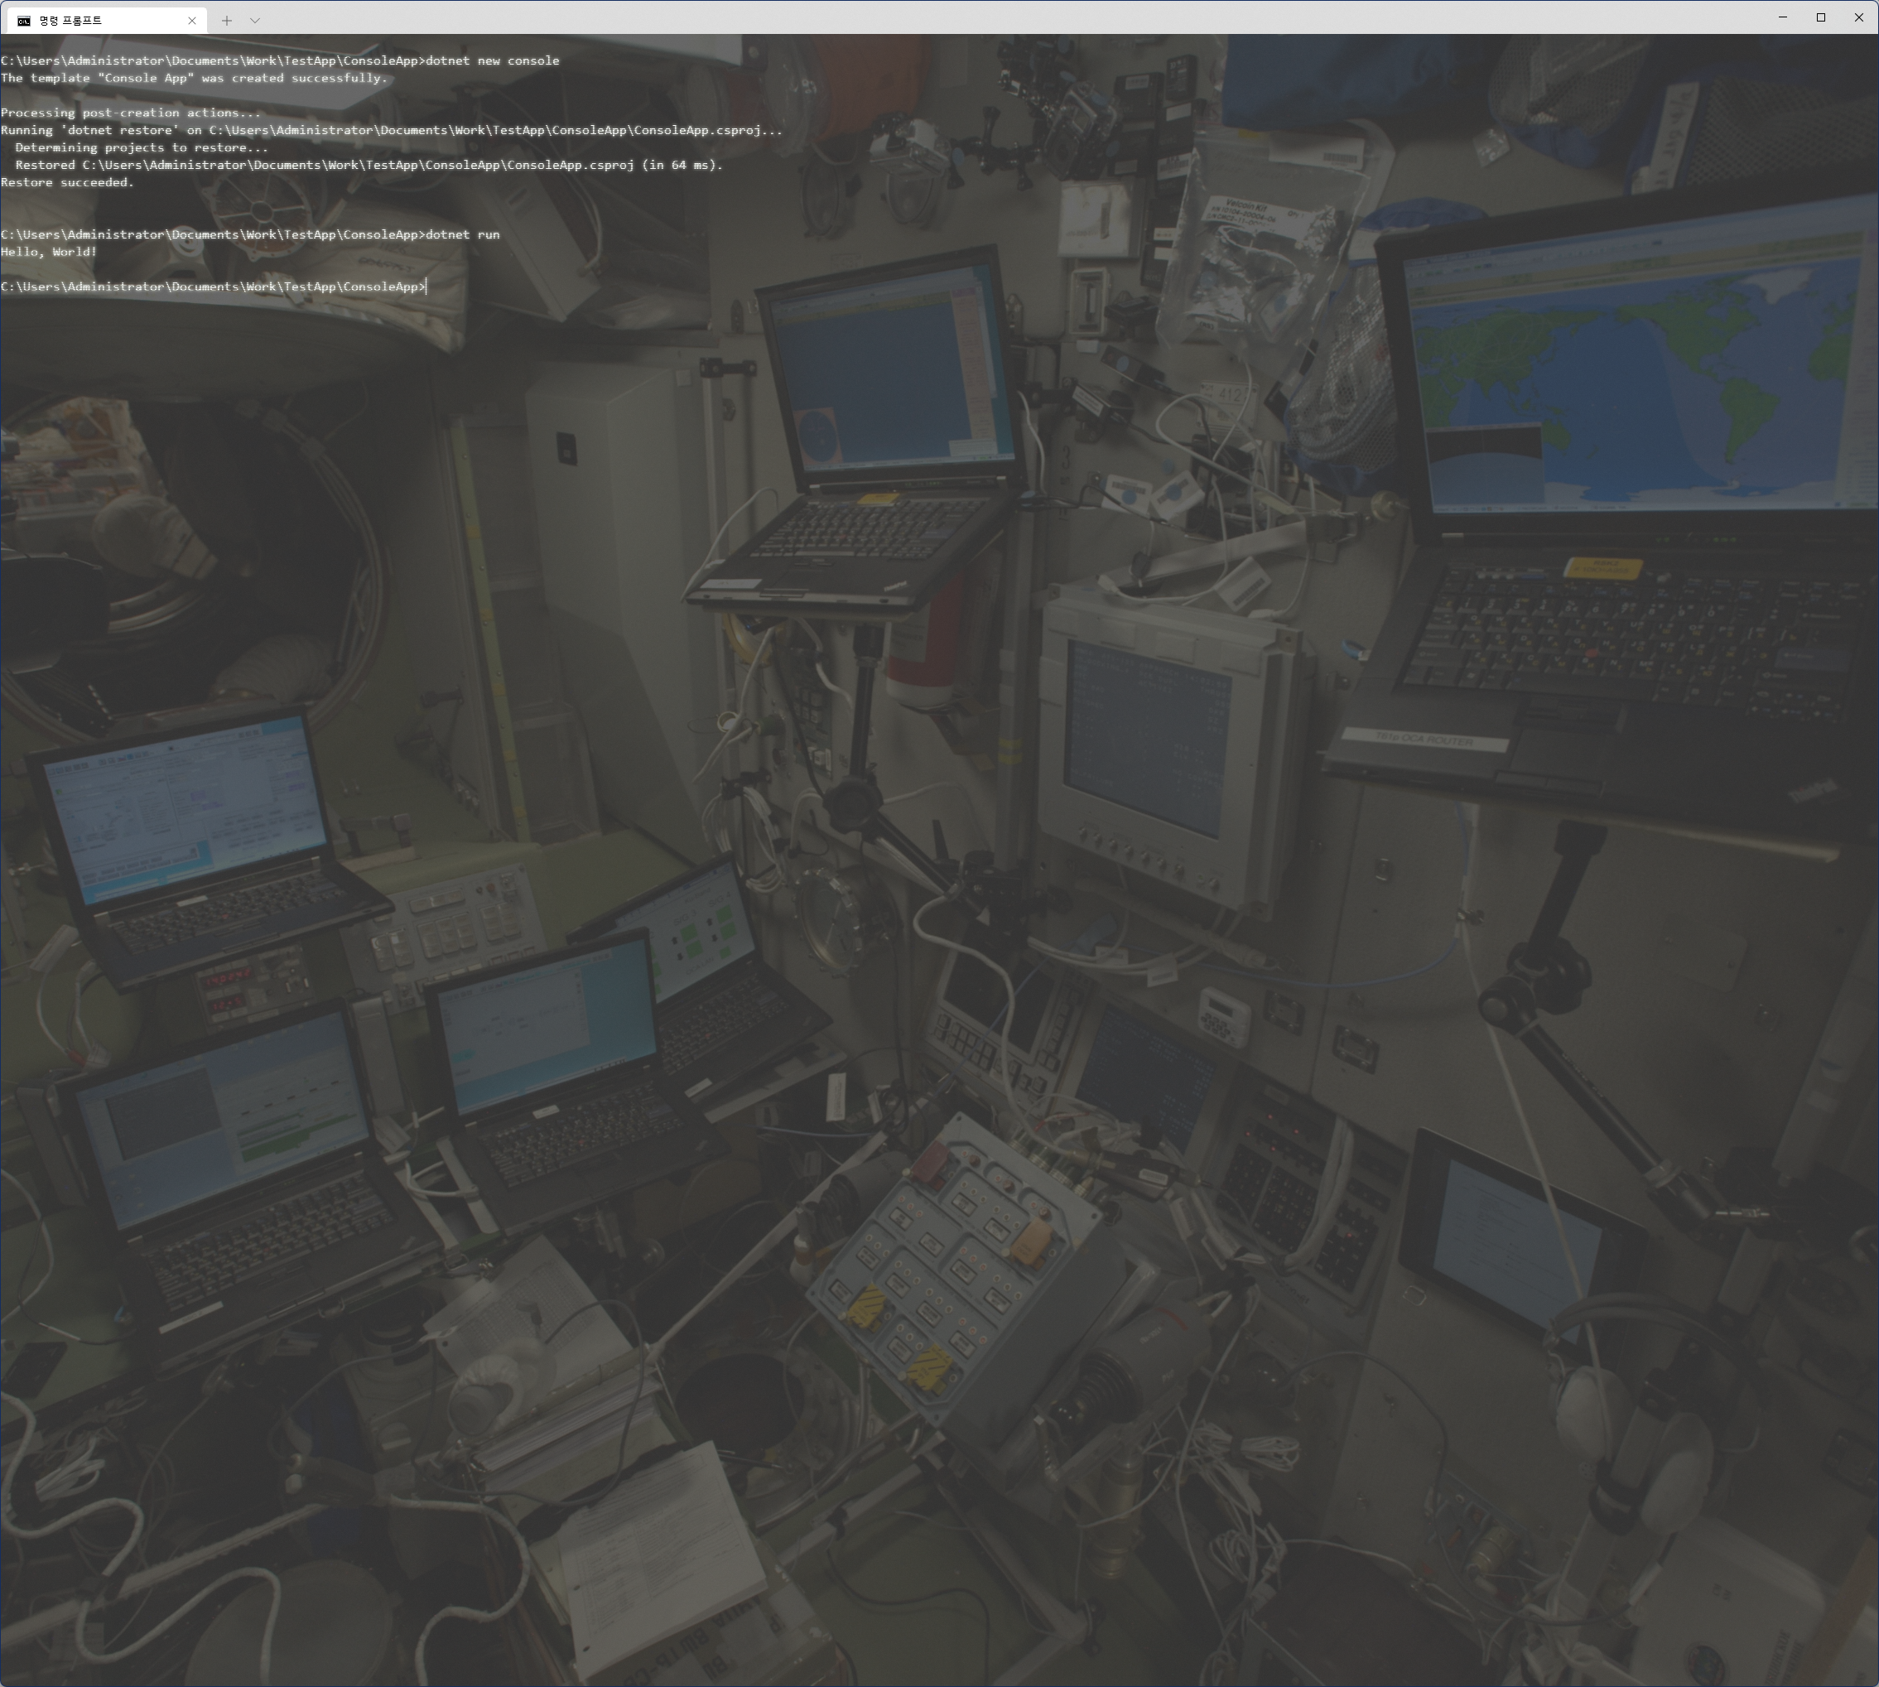Open a new tab with plus icon
Image resolution: width=1879 pixels, height=1687 pixels.
pyautogui.click(x=226, y=21)
